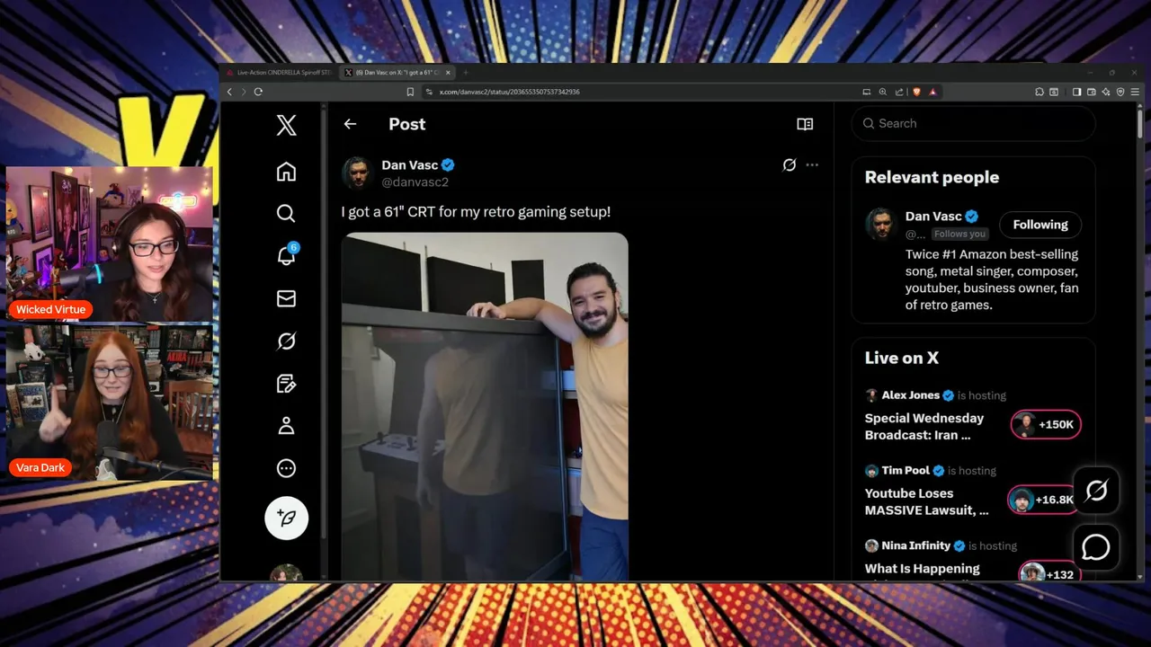Open reader view book icon
This screenshot has width=1151, height=647.
coord(805,124)
